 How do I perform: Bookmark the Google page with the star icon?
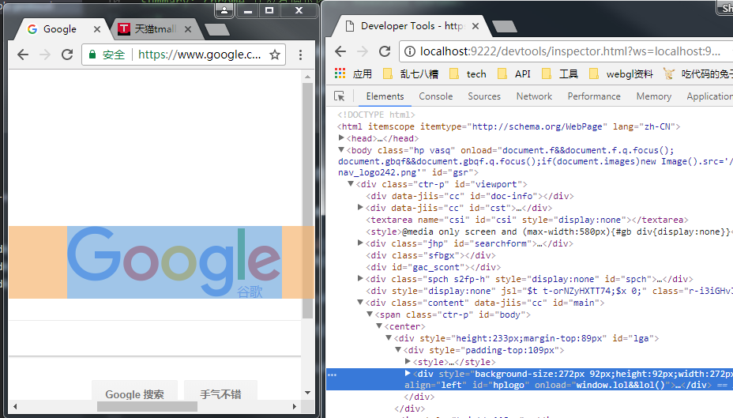275,55
